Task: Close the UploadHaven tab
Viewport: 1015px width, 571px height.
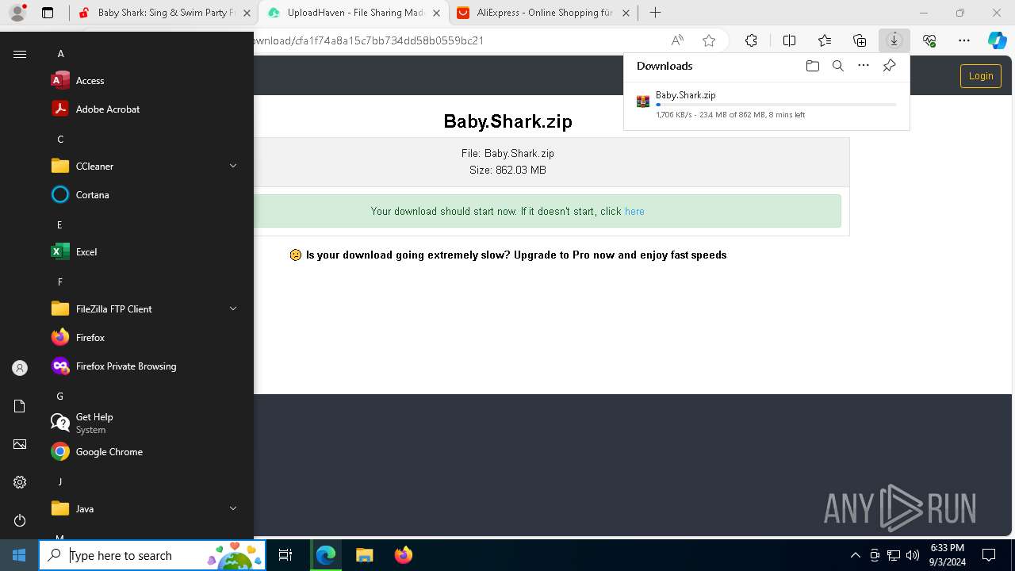Action: (436, 13)
